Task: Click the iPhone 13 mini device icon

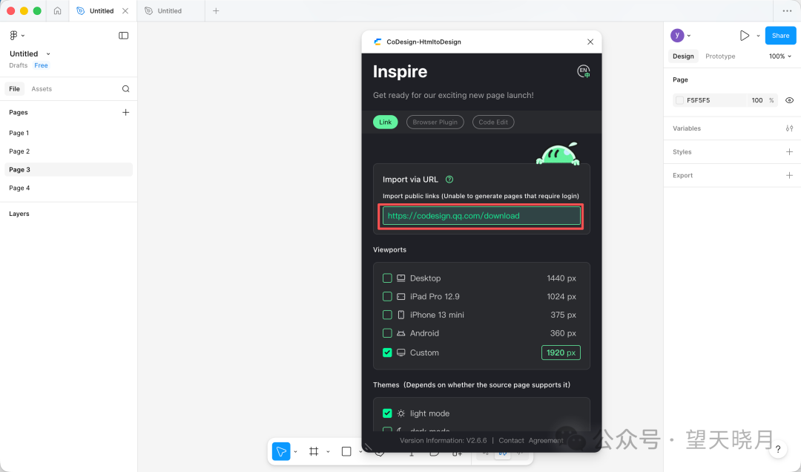Action: (x=401, y=315)
